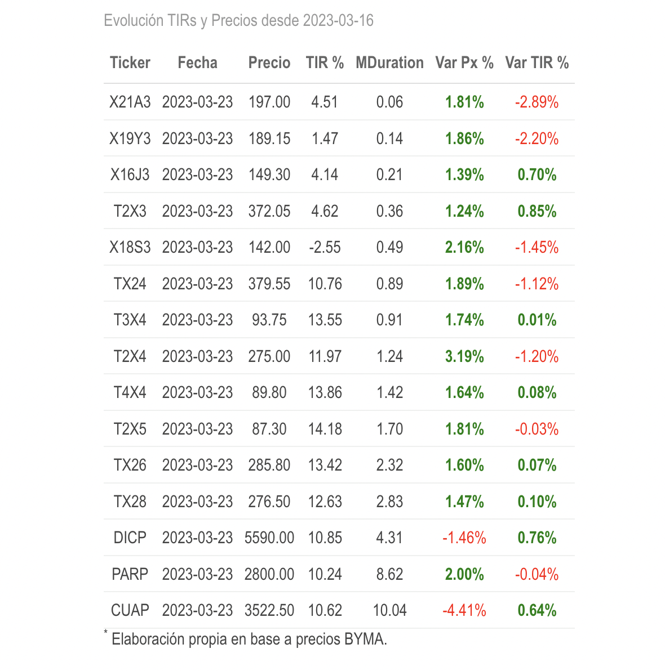
Task: Click the T2X5 ticker cell
Action: [x=130, y=429]
